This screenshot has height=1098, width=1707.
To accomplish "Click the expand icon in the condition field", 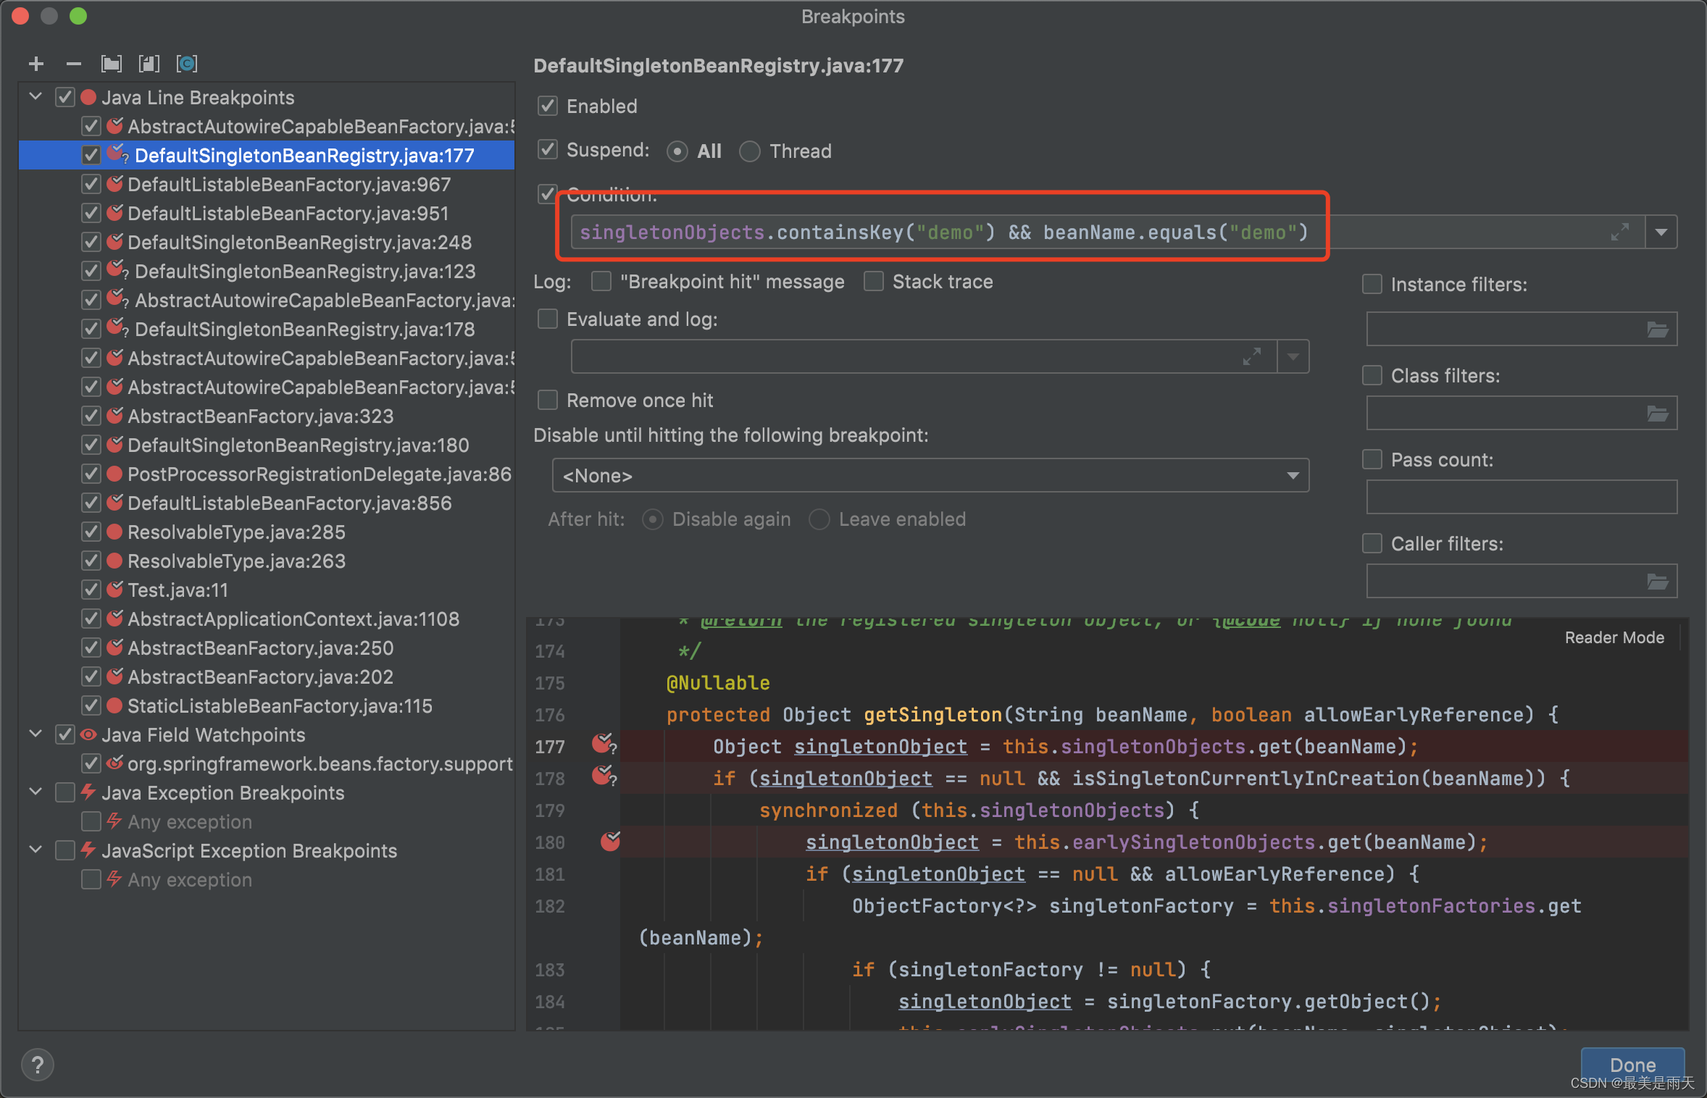I will click(x=1620, y=232).
